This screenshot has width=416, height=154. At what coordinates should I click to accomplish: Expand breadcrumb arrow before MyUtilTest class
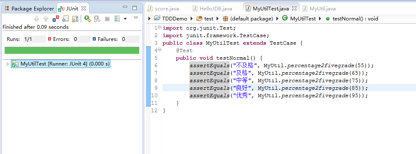[x=278, y=18]
